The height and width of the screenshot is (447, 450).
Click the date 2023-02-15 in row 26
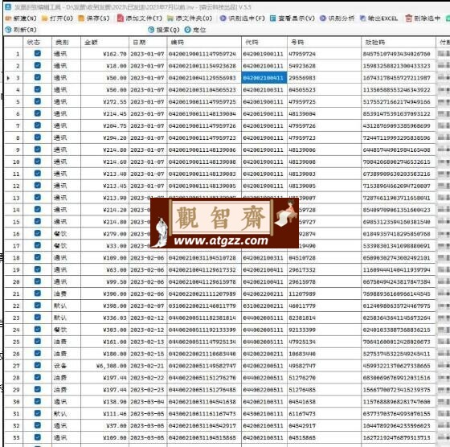pos(147,354)
